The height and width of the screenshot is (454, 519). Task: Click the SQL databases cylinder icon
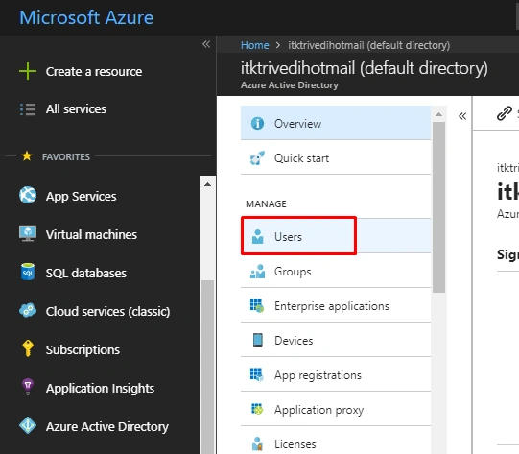[x=28, y=273]
